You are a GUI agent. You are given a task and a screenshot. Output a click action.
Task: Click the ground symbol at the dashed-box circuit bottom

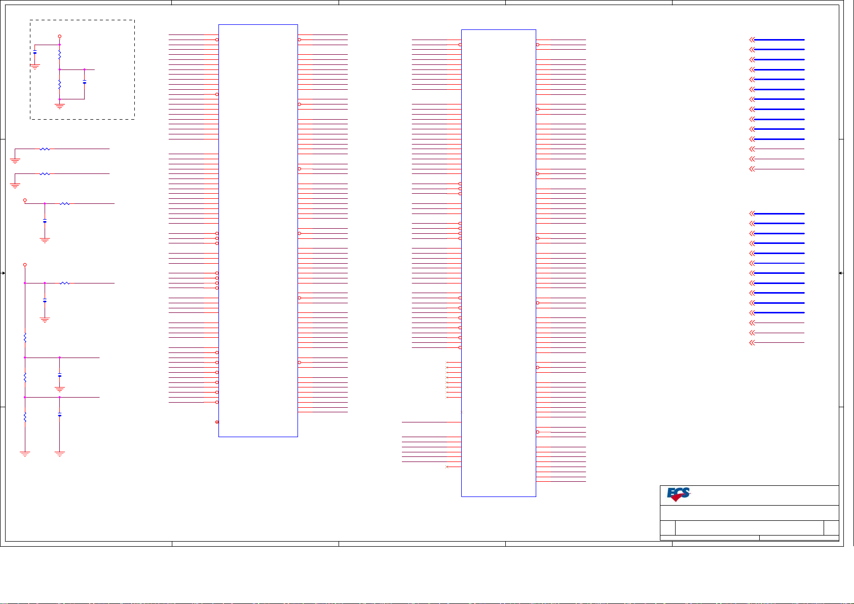60,106
